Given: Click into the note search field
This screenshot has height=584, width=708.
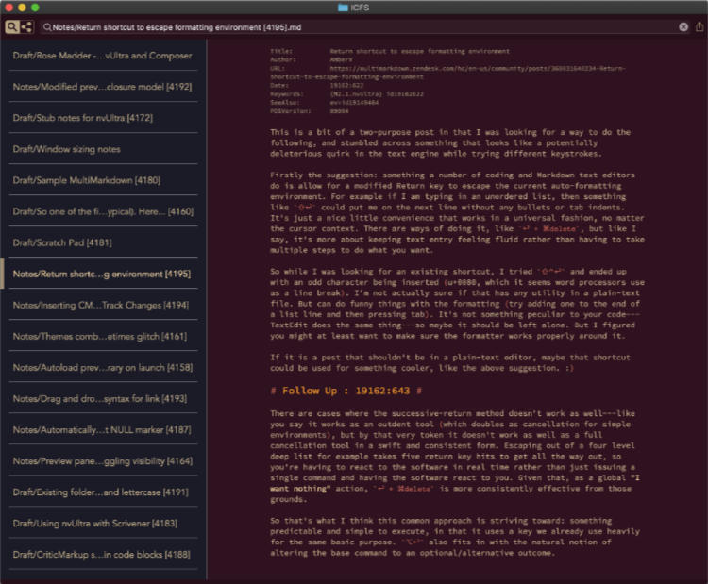Looking at the screenshot, I should [359, 27].
